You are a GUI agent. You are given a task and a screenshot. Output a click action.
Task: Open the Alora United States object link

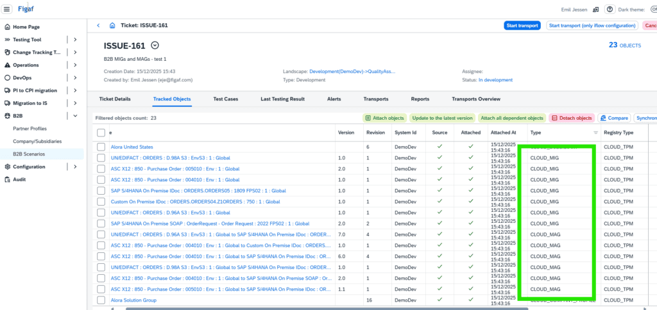pyautogui.click(x=132, y=147)
